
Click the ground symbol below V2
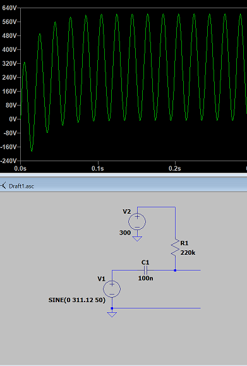click(x=137, y=238)
